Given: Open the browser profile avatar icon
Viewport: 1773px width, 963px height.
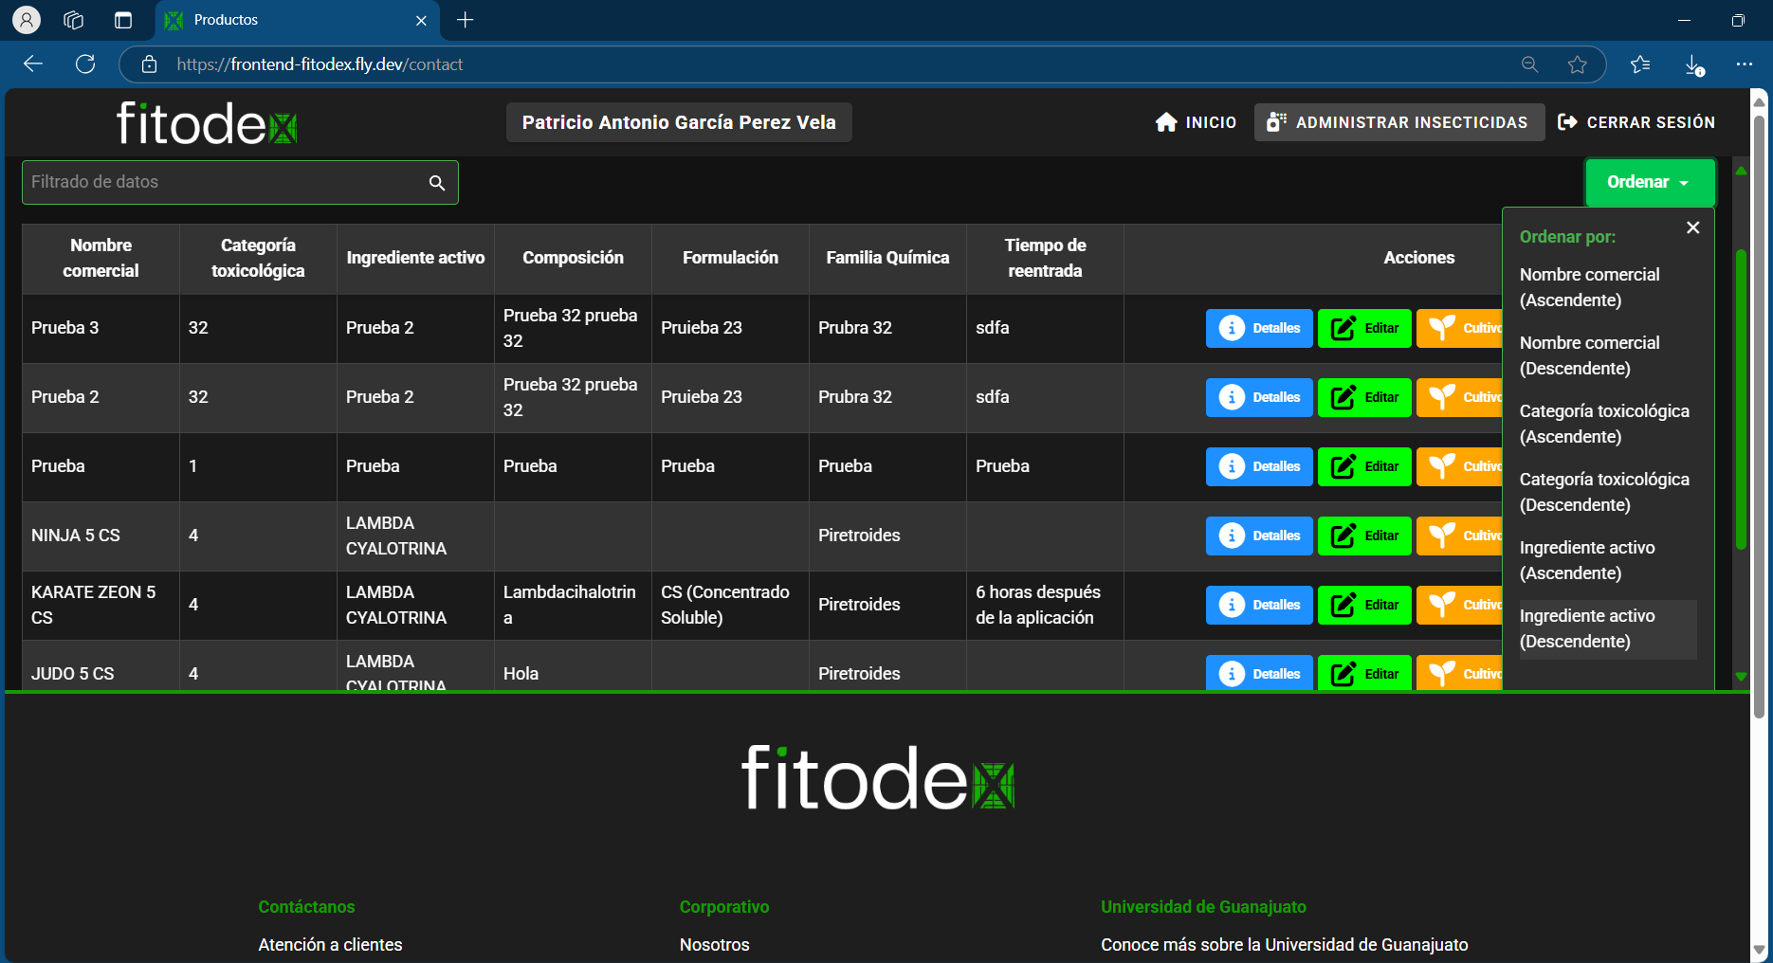Looking at the screenshot, I should click(27, 20).
